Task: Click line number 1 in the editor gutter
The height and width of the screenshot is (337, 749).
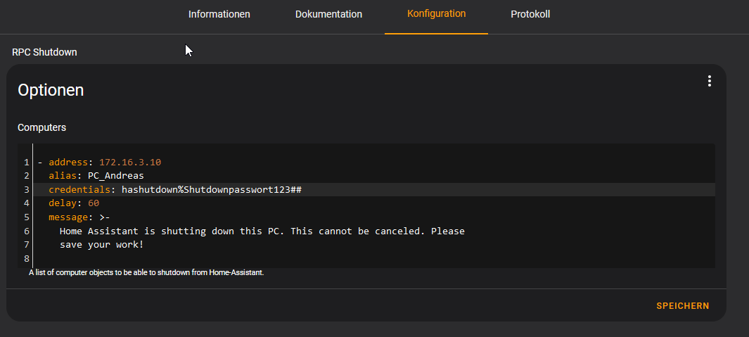Action: tap(26, 163)
